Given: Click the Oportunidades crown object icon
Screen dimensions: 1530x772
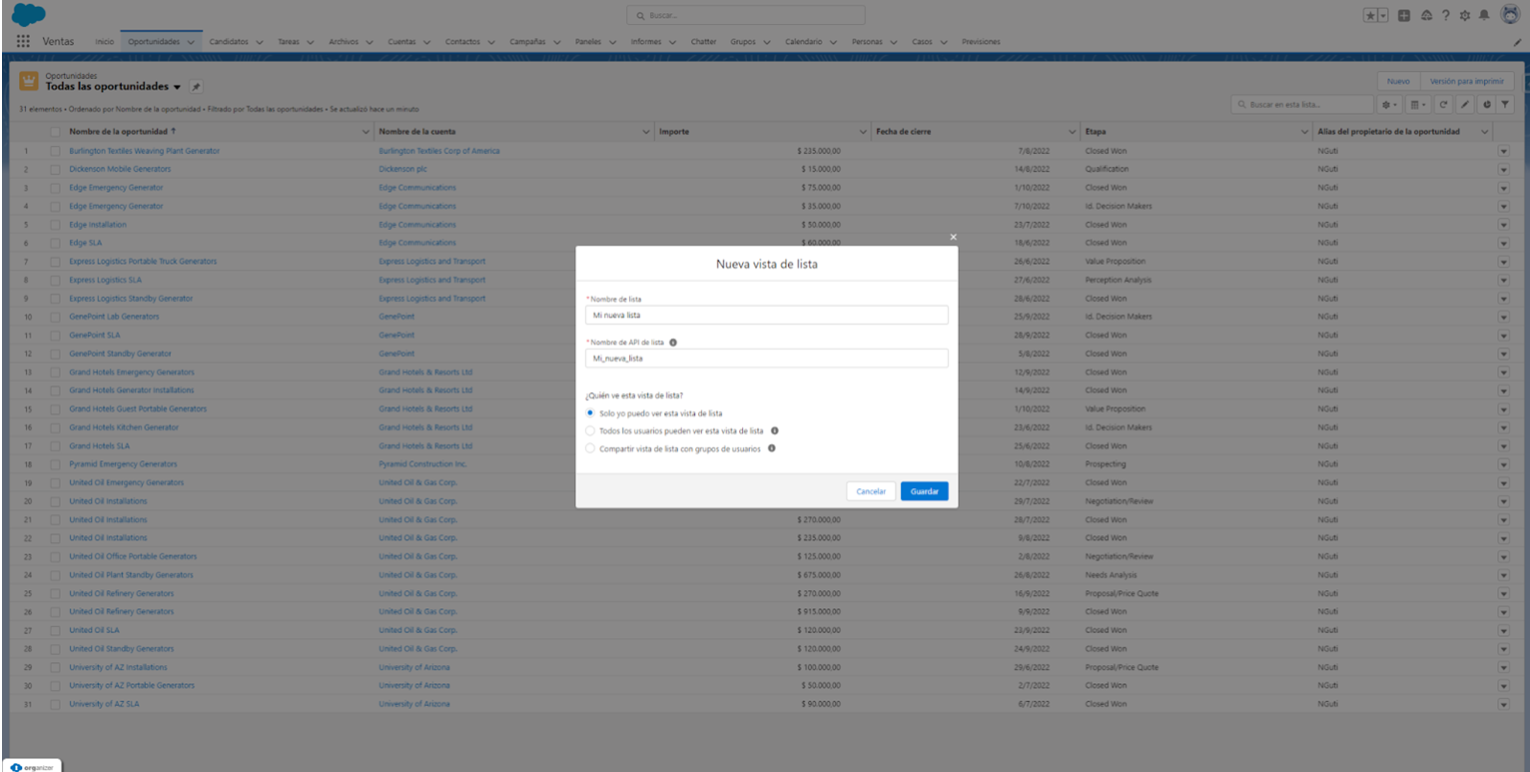Looking at the screenshot, I should click(29, 81).
